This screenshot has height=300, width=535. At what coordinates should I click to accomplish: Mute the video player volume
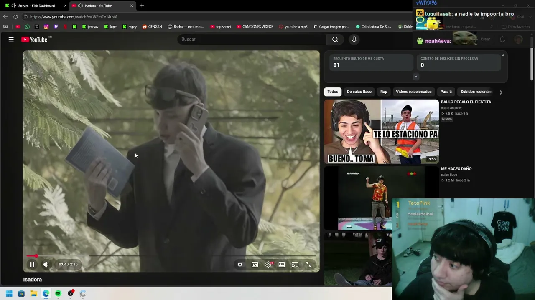46,264
